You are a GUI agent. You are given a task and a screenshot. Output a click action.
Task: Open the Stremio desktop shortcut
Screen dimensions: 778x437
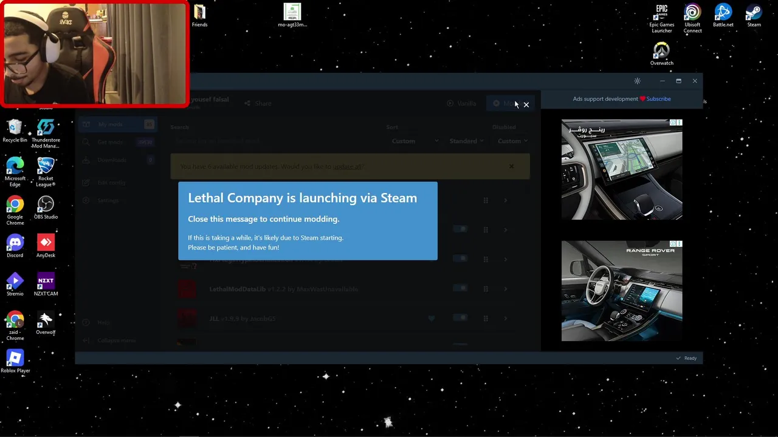pos(15,284)
